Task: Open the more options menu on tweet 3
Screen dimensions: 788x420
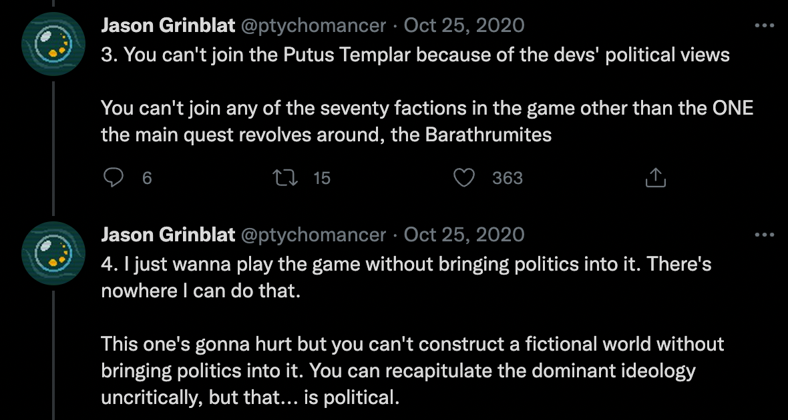Action: point(761,26)
